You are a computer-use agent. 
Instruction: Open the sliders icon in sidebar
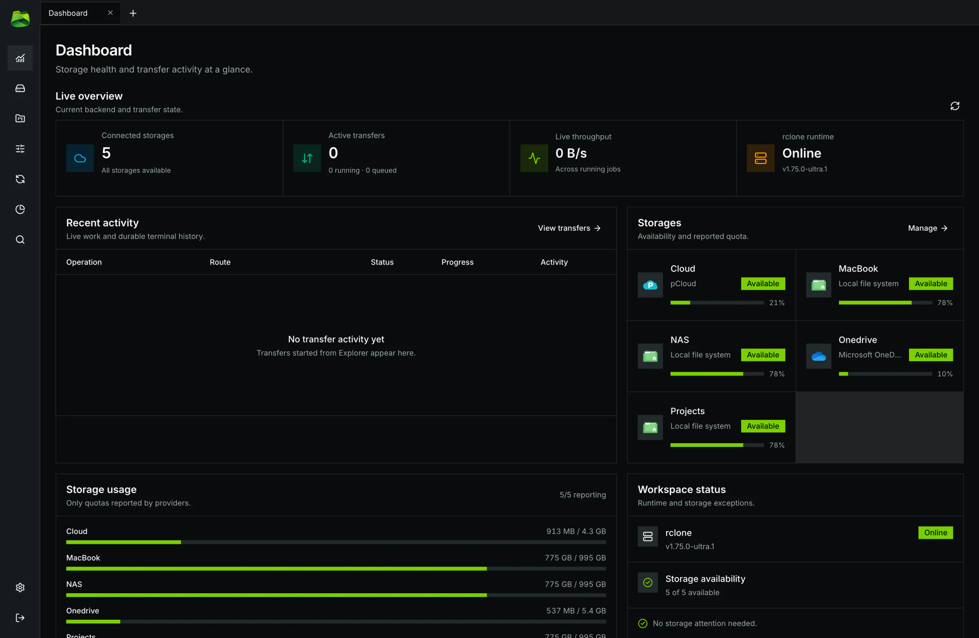[x=20, y=148]
